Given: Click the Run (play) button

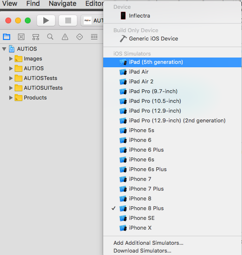Looking at the screenshot, I should (46, 20).
